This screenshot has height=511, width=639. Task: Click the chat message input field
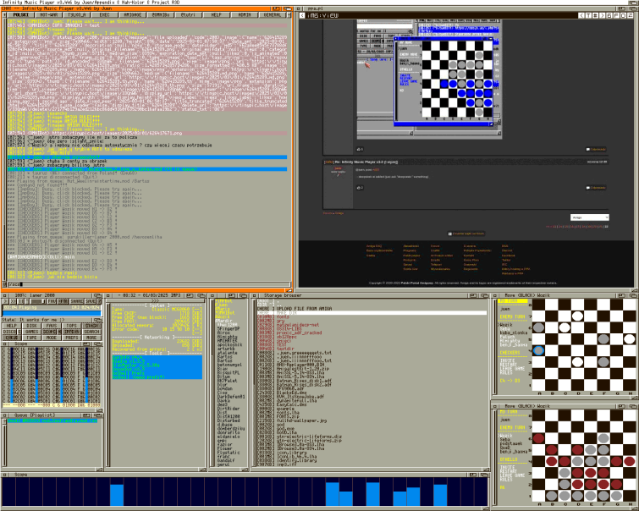(149, 284)
